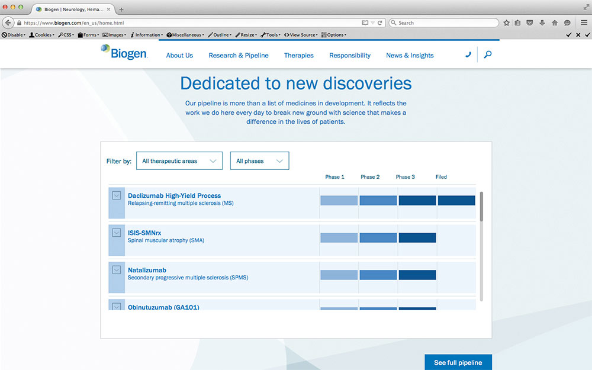
Task: Click the Phase 3 progress bar for ISIS-SMNrx
Action: tap(417, 237)
